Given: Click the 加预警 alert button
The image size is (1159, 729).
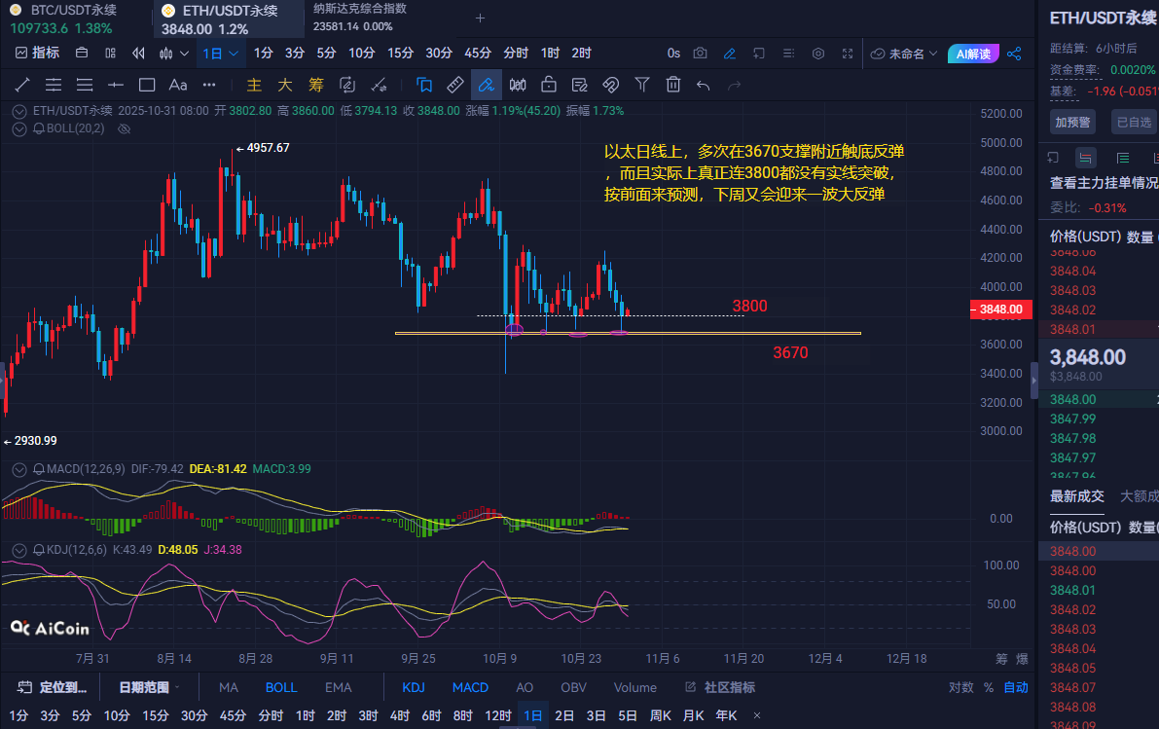Looking at the screenshot, I should [x=1073, y=122].
